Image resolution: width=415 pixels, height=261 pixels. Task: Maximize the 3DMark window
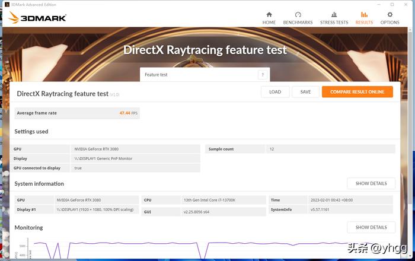click(392, 4)
